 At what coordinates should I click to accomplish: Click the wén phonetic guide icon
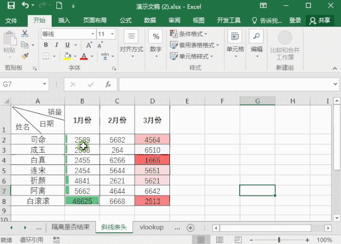coord(105,56)
